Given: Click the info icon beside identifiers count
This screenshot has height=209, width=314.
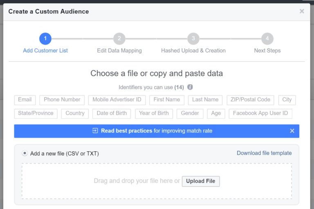Looking at the screenshot, I should click(190, 87).
